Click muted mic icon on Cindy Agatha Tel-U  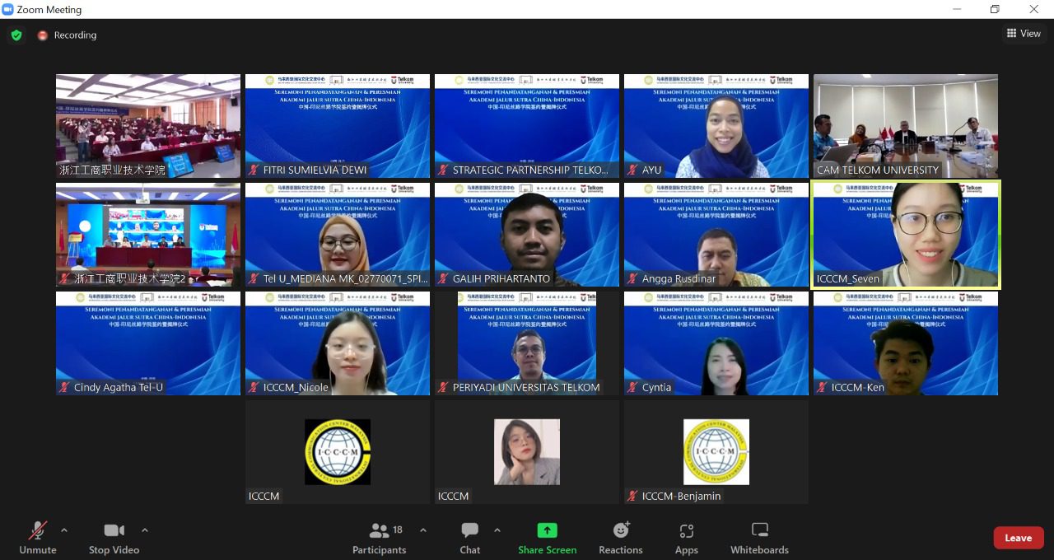(x=65, y=387)
